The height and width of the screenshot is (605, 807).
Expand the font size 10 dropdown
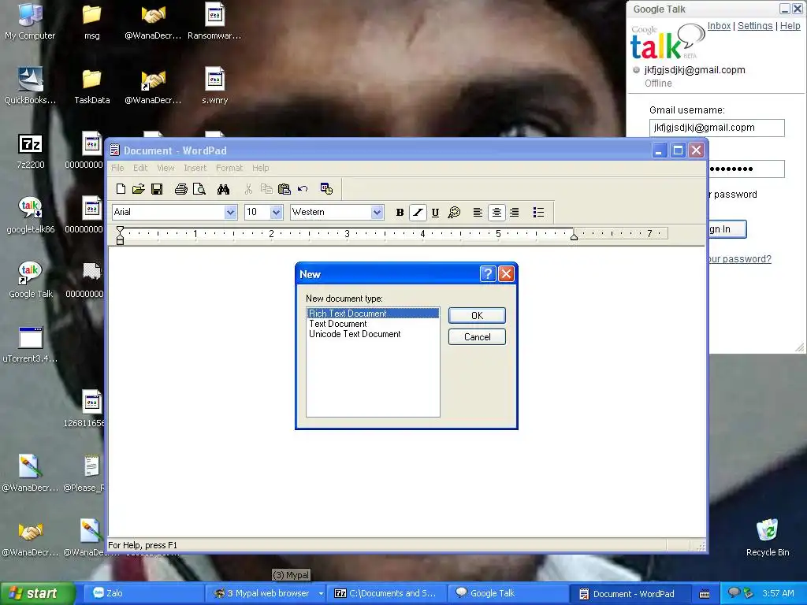coord(277,212)
